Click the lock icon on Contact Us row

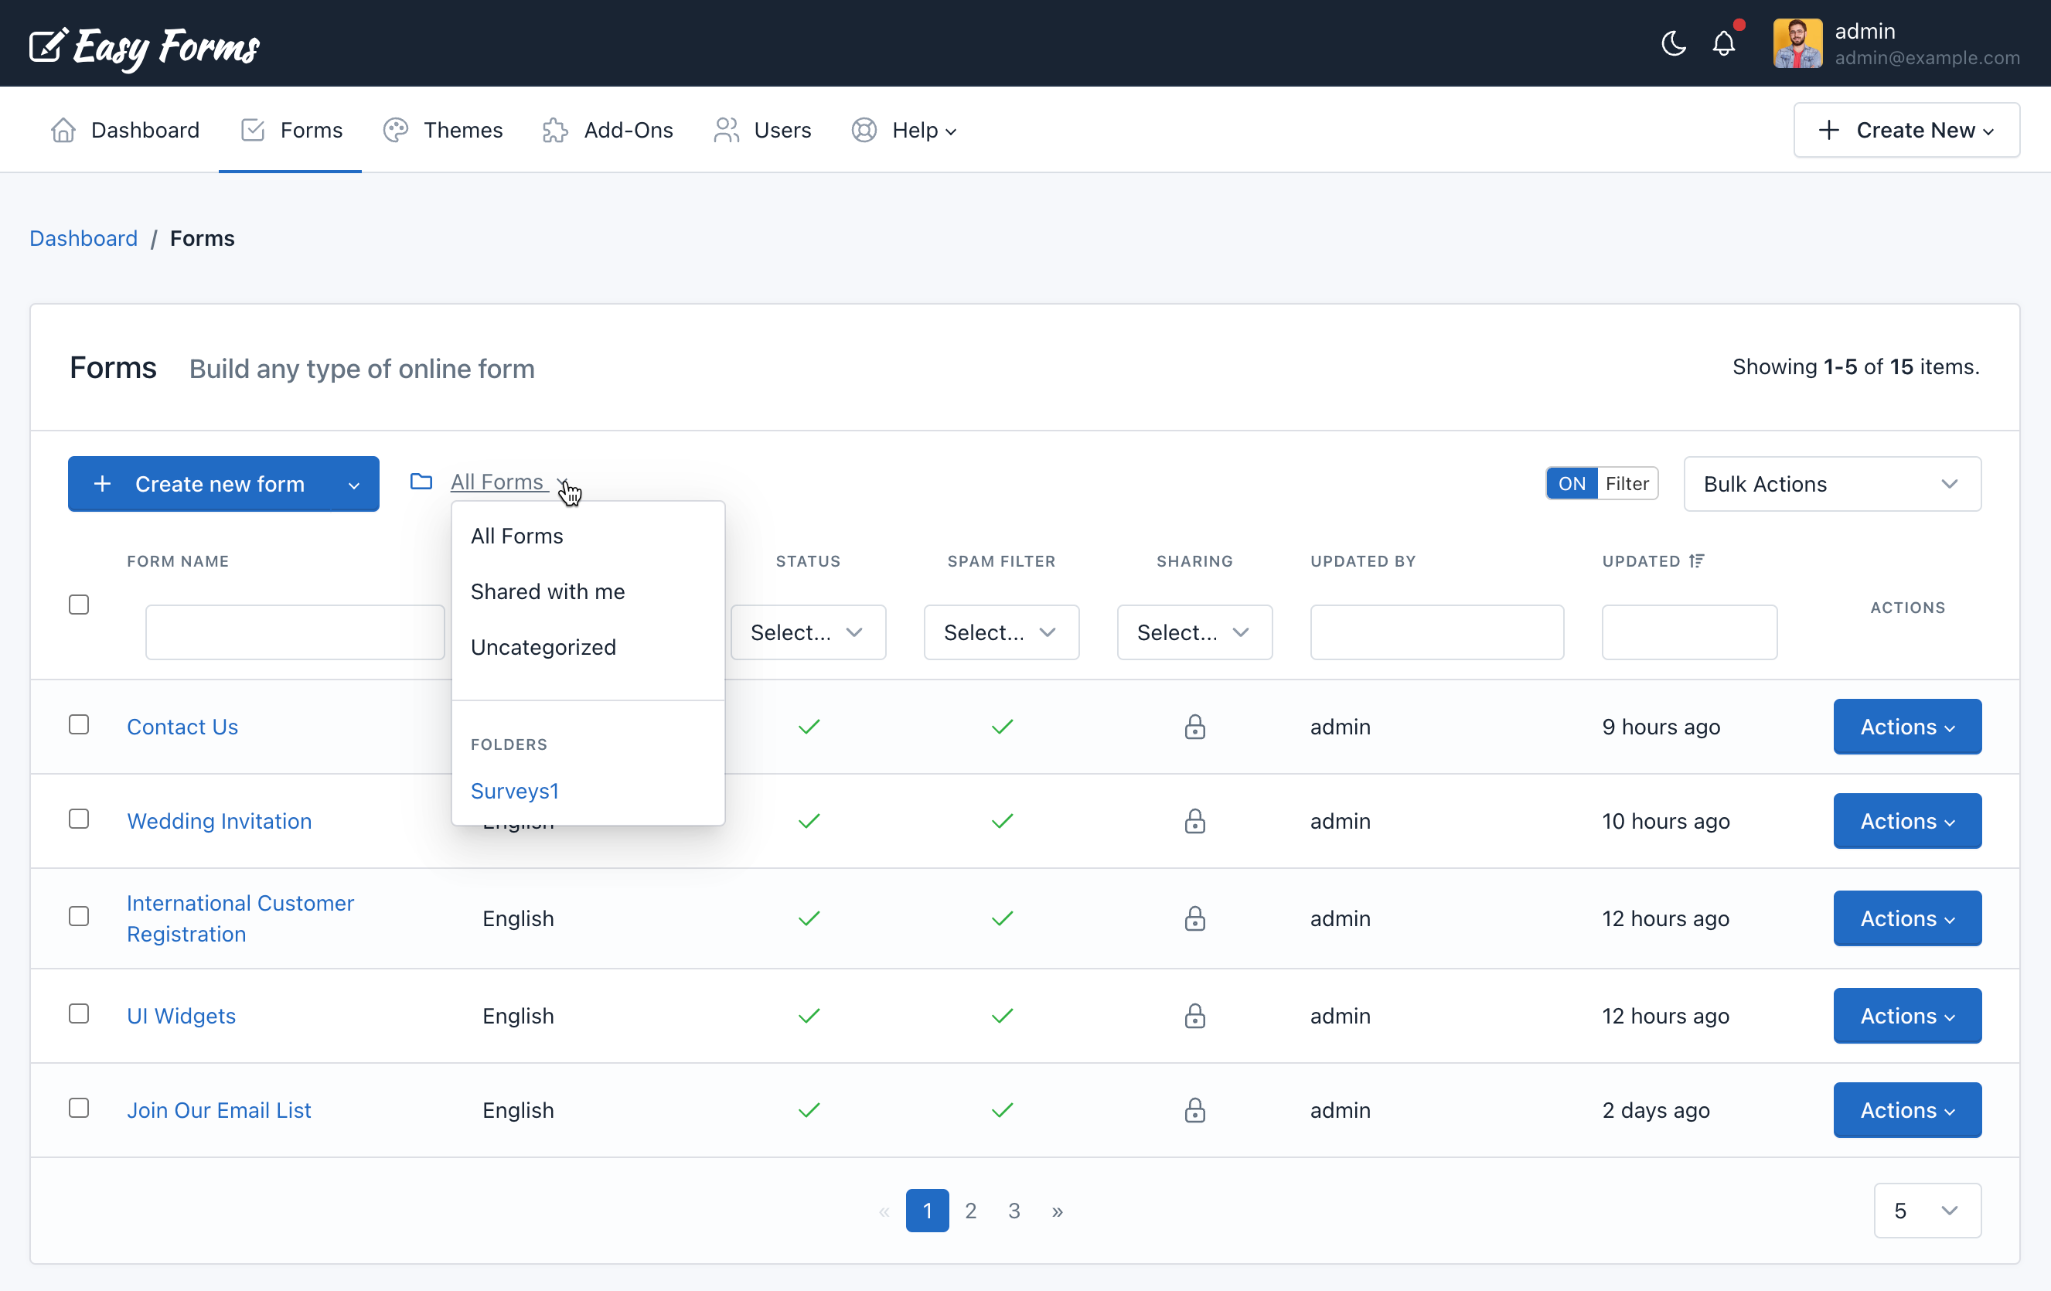click(1194, 727)
